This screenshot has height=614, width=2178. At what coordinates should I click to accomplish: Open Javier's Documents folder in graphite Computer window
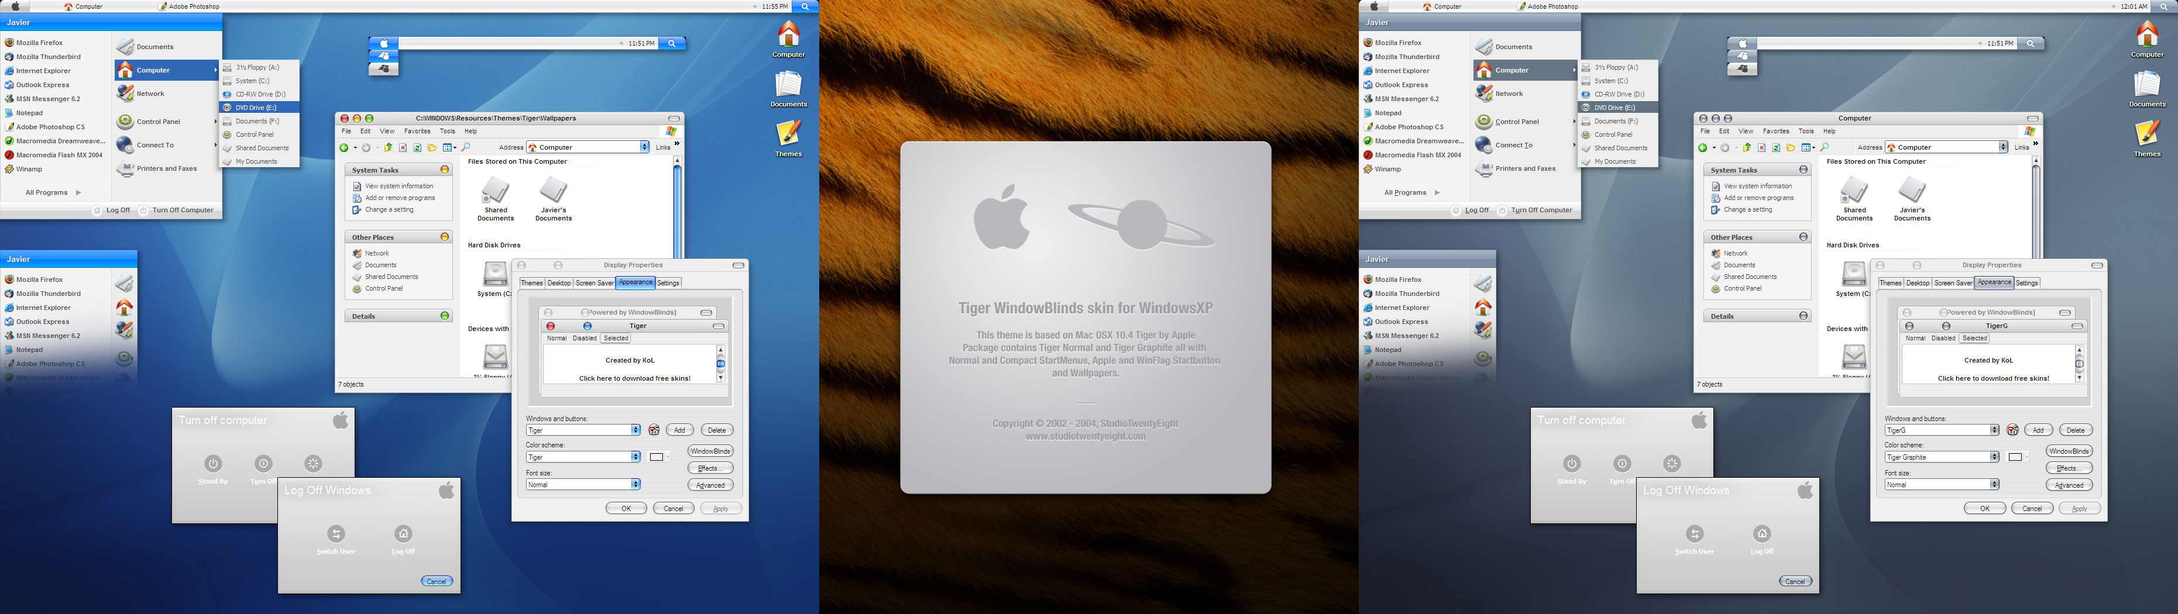1912,190
